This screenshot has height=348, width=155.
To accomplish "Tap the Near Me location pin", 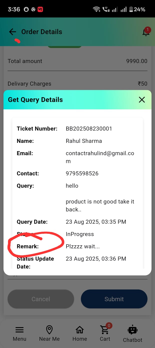I will [49, 330].
